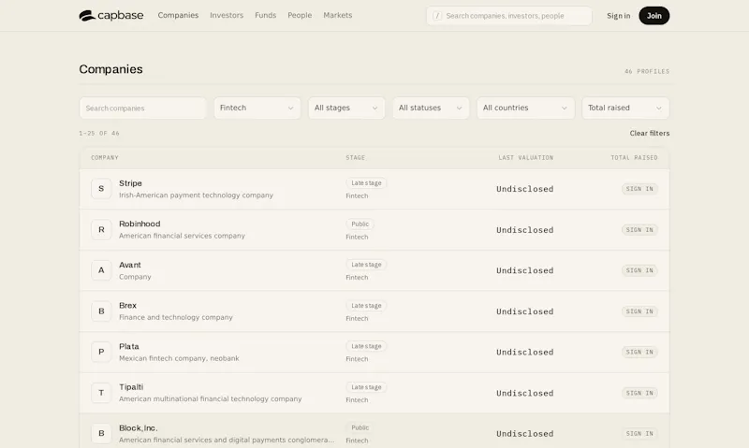Open the Companies nav item
This screenshot has height=448, width=749.
tap(178, 15)
